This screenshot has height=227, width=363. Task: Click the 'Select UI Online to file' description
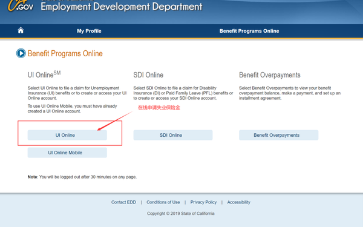[77, 93]
